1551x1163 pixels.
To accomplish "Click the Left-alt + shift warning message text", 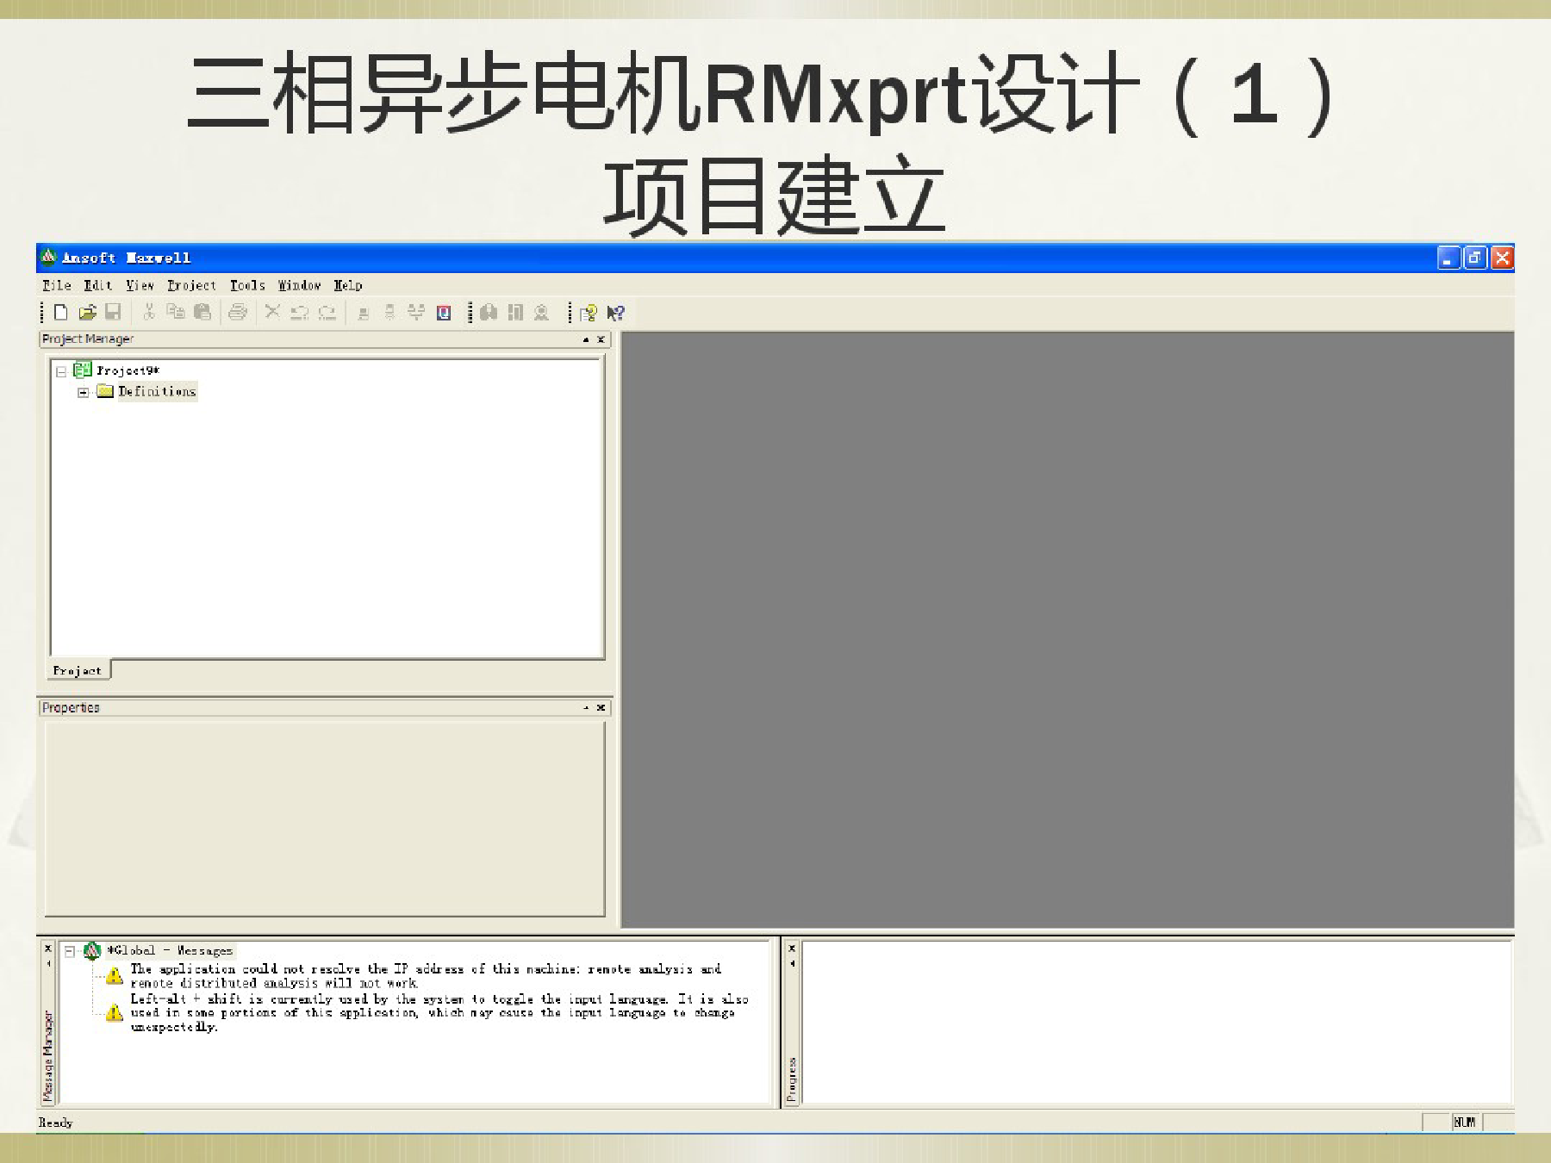I will 439,1012.
